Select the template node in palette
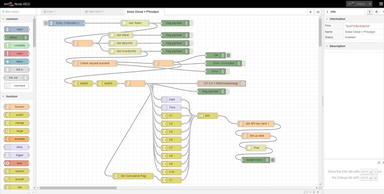The image size is (384, 194). [x=16, y=139]
